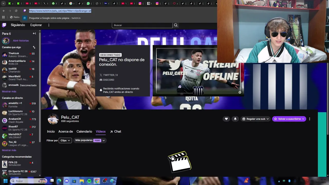Reload the browser page
329x185 pixels.
[16, 11]
